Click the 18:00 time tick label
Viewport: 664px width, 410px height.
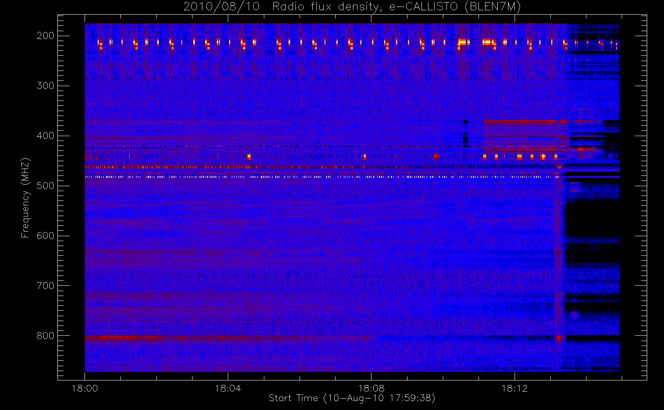85,388
